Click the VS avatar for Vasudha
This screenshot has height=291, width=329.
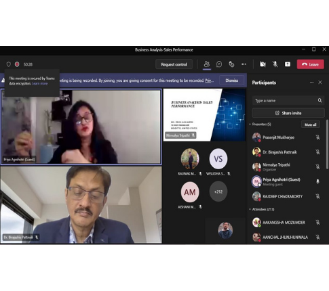[x=218, y=159]
